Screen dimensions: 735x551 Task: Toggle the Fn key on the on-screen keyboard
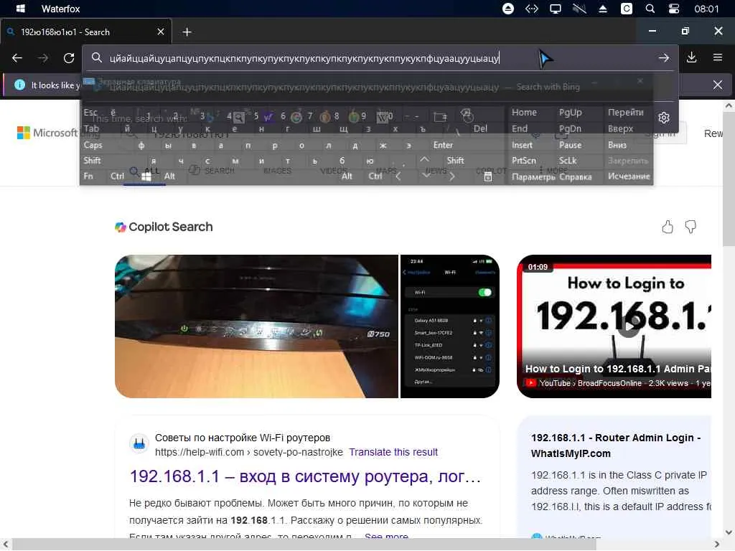tap(88, 176)
